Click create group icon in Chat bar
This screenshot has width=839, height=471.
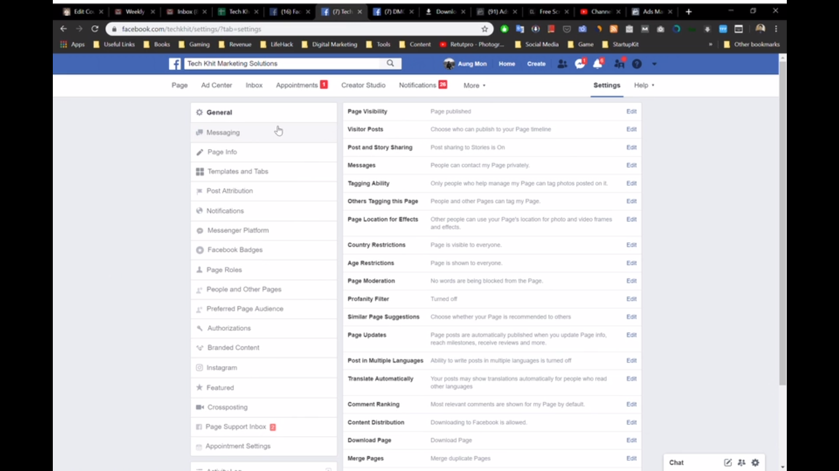click(741, 462)
